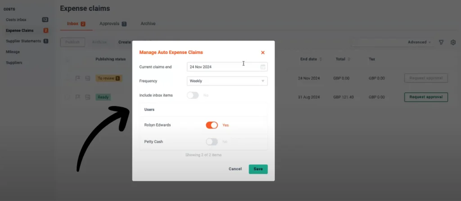The width and height of the screenshot is (461, 201).
Task: Sort by End date column arrows
Action: coord(321,59)
